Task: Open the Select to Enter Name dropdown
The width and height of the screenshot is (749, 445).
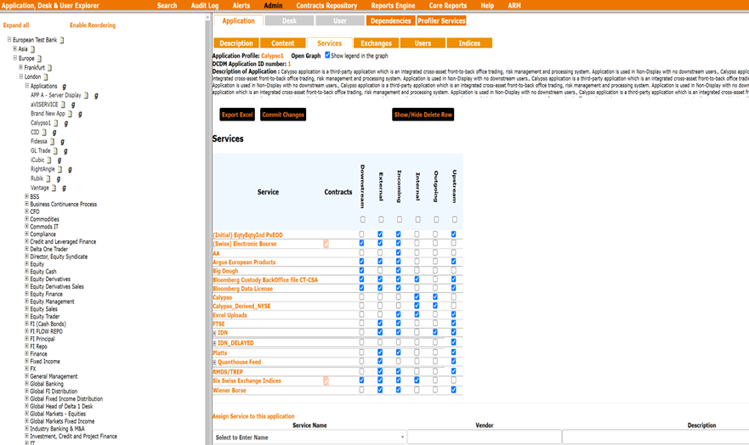Action: click(309, 437)
